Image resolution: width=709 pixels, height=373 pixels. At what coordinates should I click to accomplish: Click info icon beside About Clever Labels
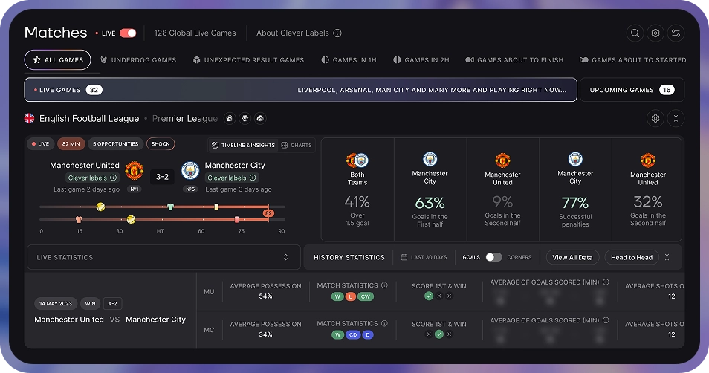337,33
